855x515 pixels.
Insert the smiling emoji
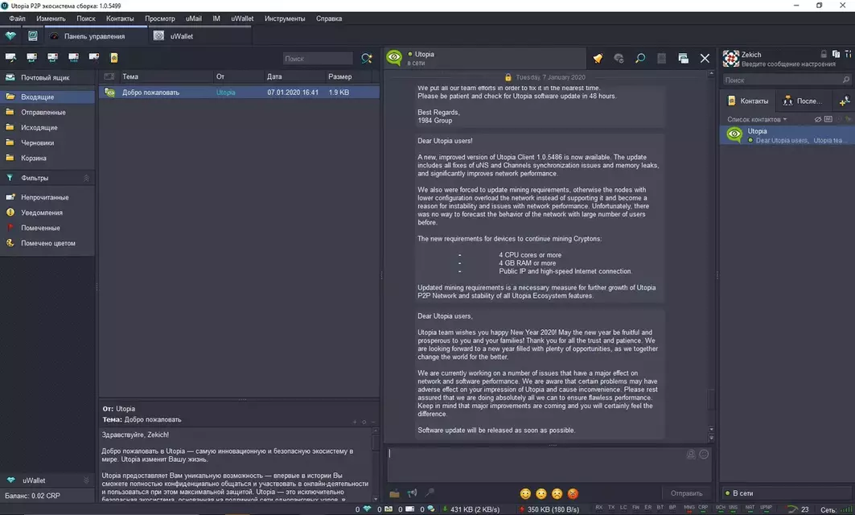pyautogui.click(x=525, y=494)
